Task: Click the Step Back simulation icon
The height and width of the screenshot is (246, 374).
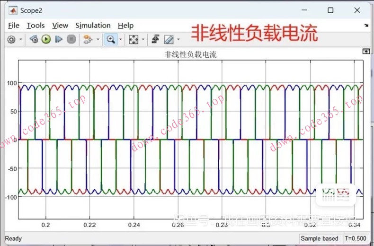Action: coord(34,40)
